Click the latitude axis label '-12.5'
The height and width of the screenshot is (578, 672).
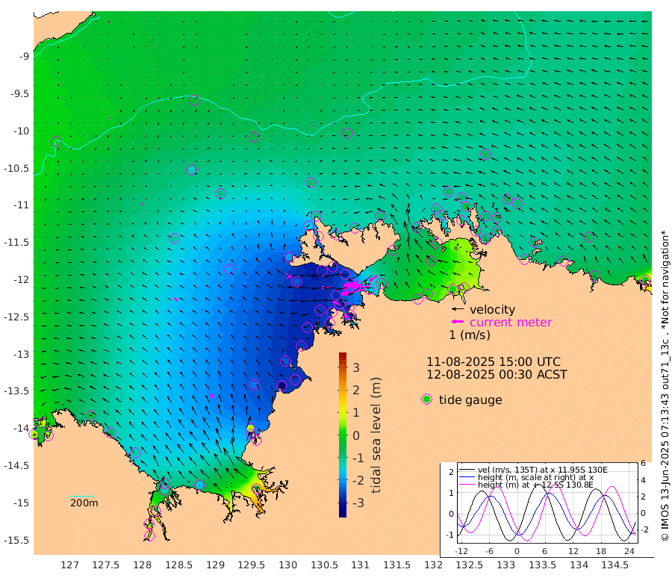(x=16, y=317)
